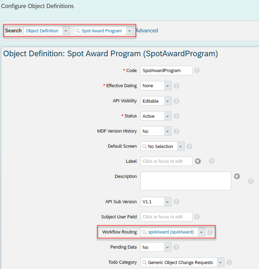Click the Subject User Field input
The width and height of the screenshot is (259, 269).
[x=166, y=217]
